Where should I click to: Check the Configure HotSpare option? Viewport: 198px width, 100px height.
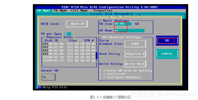102,77
